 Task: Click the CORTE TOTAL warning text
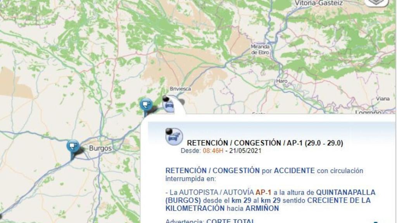click(x=230, y=221)
